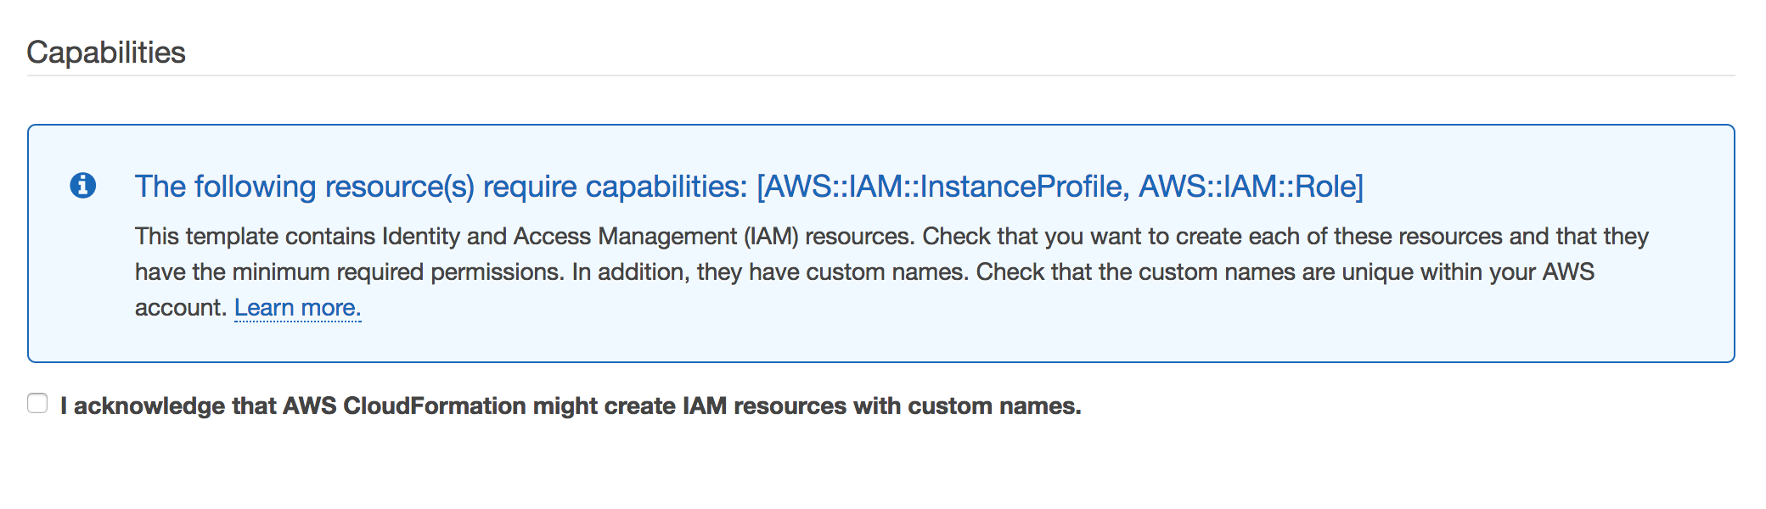Screen dimensions: 1766x509
Task: Click the divider line under Capabilities
Action: 880,76
